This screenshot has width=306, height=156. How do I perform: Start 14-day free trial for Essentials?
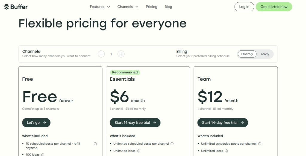[135, 123]
